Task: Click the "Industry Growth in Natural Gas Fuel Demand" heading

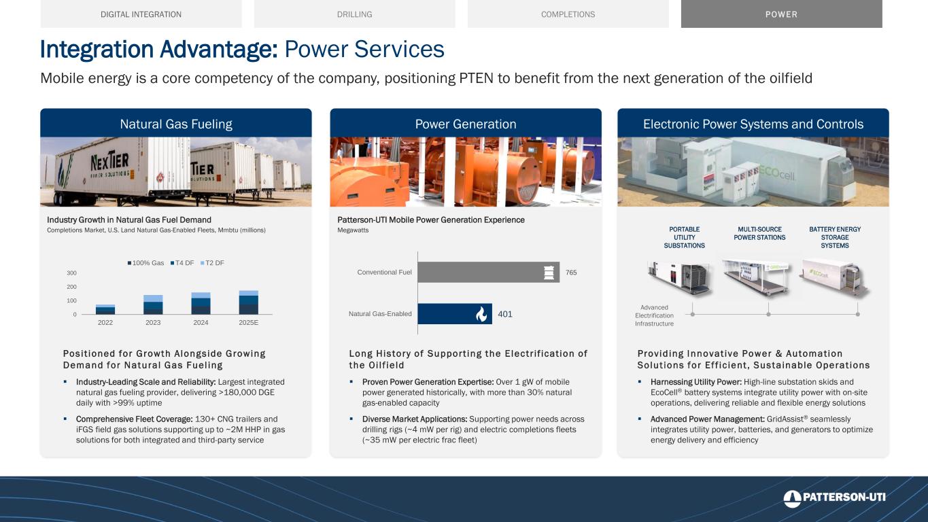Action: [x=129, y=220]
